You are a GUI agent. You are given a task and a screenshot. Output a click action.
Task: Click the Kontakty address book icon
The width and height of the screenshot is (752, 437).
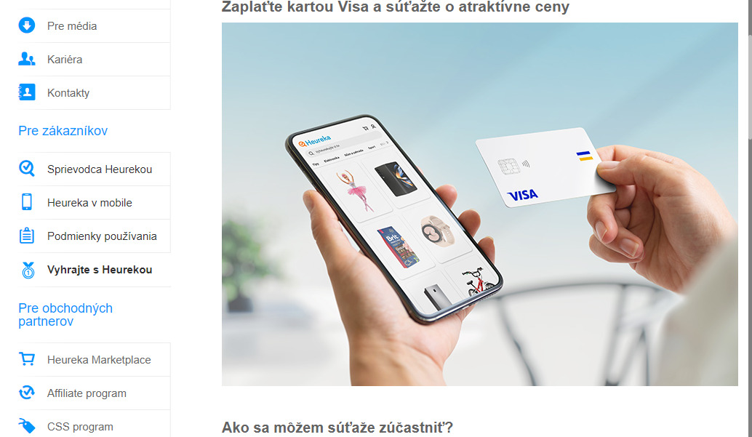(x=27, y=92)
